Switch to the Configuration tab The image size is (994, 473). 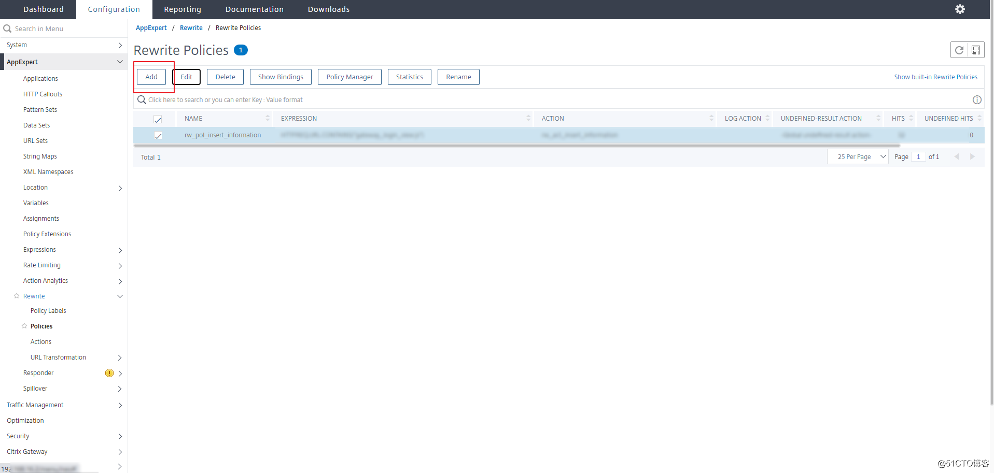tap(114, 9)
